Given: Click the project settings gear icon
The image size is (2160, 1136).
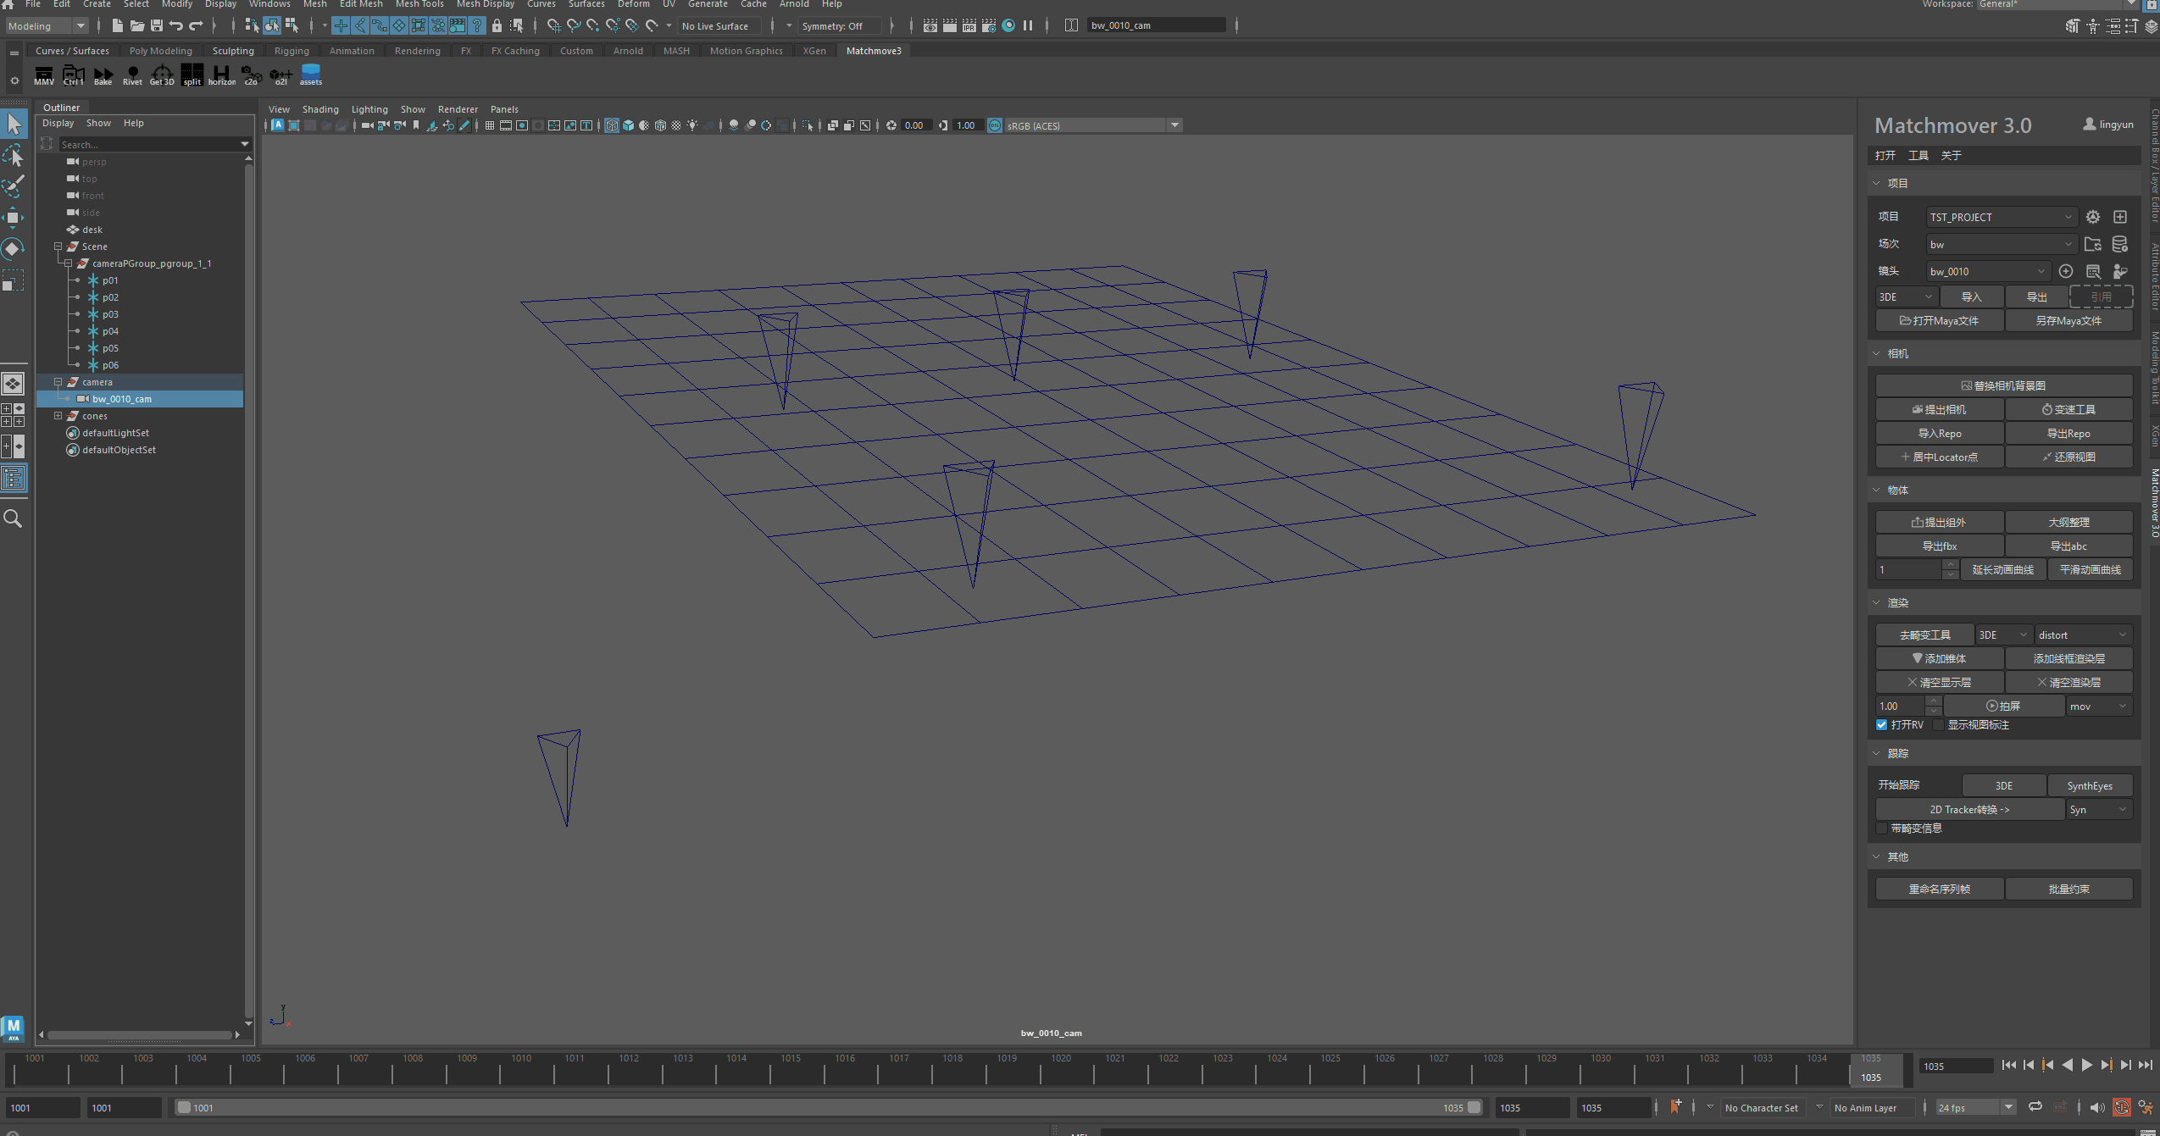Looking at the screenshot, I should pos(2092,217).
